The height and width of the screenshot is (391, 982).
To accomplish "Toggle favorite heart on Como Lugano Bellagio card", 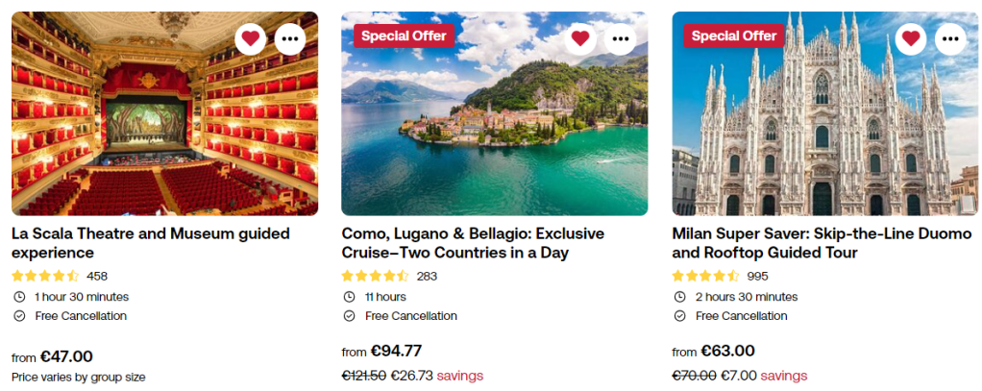I will (x=580, y=38).
